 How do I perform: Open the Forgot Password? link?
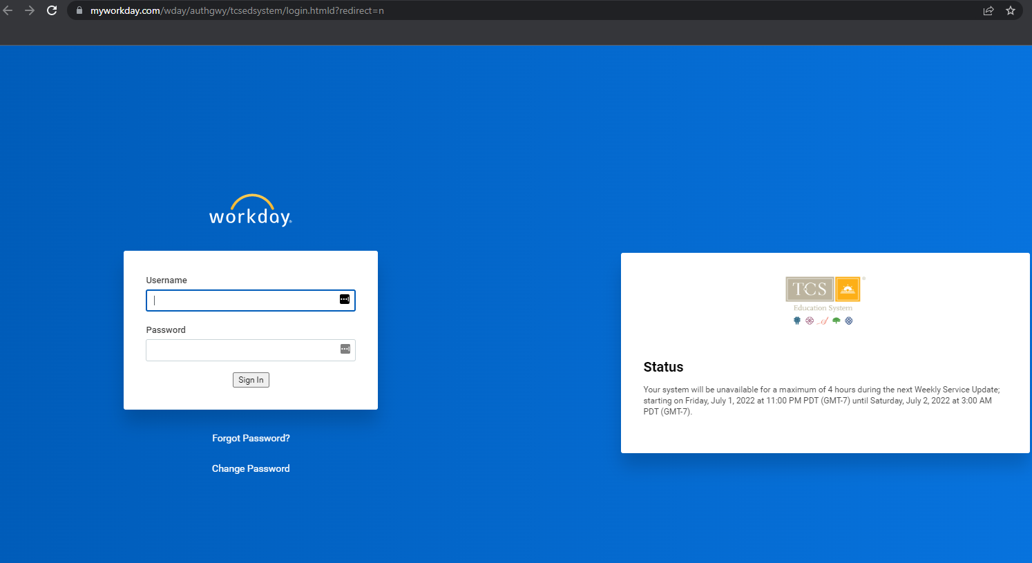tap(251, 438)
